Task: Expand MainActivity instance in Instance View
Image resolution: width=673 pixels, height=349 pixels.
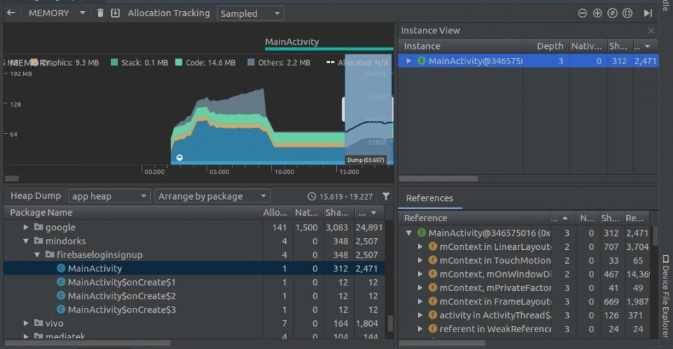Action: (410, 61)
